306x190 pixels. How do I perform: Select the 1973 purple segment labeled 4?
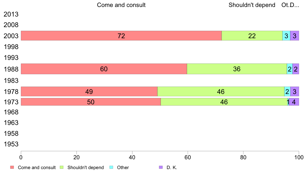pos(294,102)
